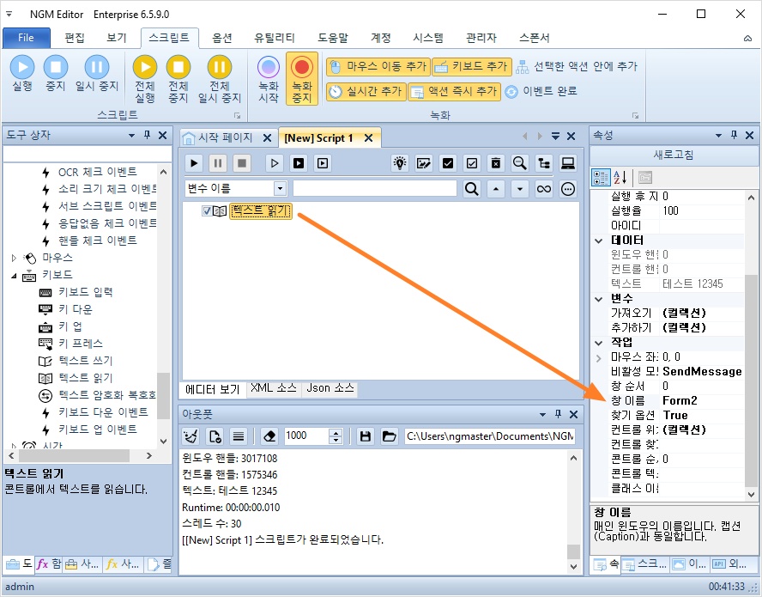Click the monitor icon in editor toolbar

pos(567,163)
